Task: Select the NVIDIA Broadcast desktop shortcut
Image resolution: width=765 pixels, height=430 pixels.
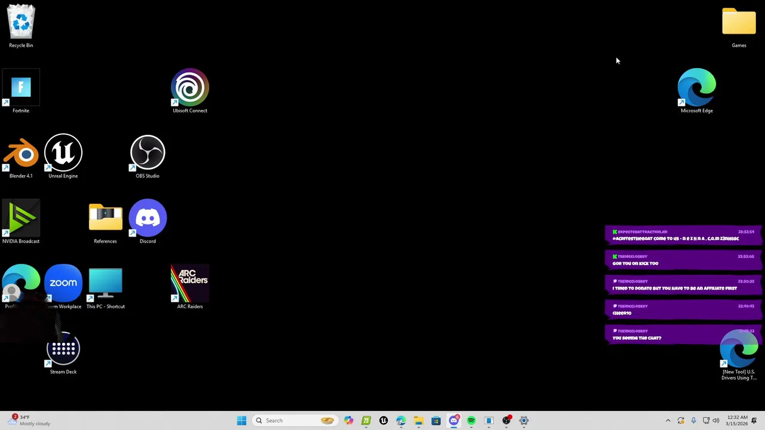Action: pyautogui.click(x=21, y=222)
